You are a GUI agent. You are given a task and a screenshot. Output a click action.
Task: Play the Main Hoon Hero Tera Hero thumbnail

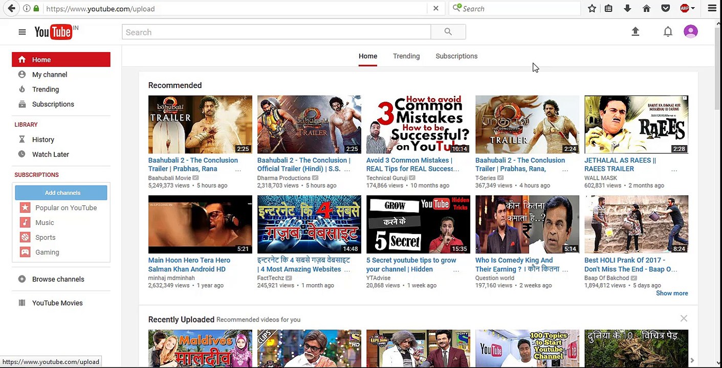point(200,224)
